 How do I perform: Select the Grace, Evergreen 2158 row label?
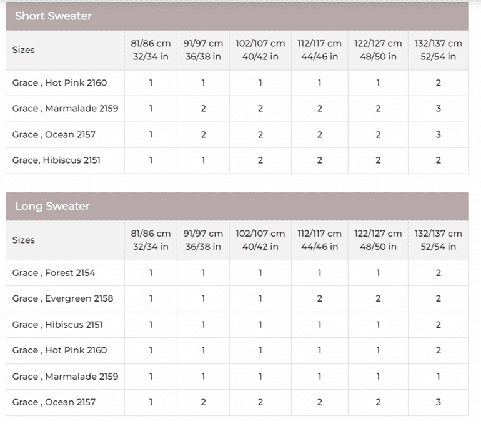62,298
